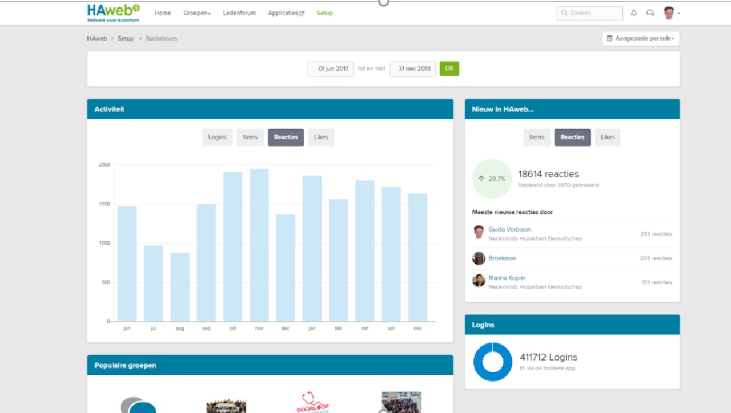This screenshot has width=731, height=413.
Task: Switch Activiteit chart to Items
Action: click(x=250, y=137)
